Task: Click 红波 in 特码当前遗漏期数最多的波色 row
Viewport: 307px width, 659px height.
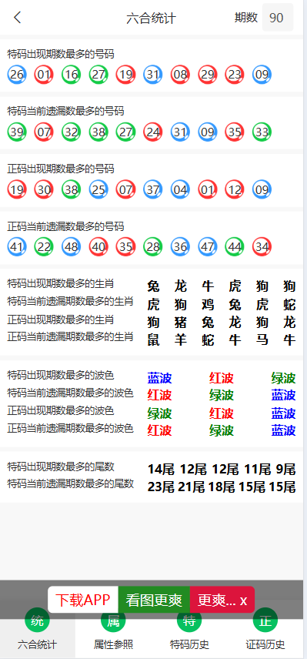Action: (159, 395)
